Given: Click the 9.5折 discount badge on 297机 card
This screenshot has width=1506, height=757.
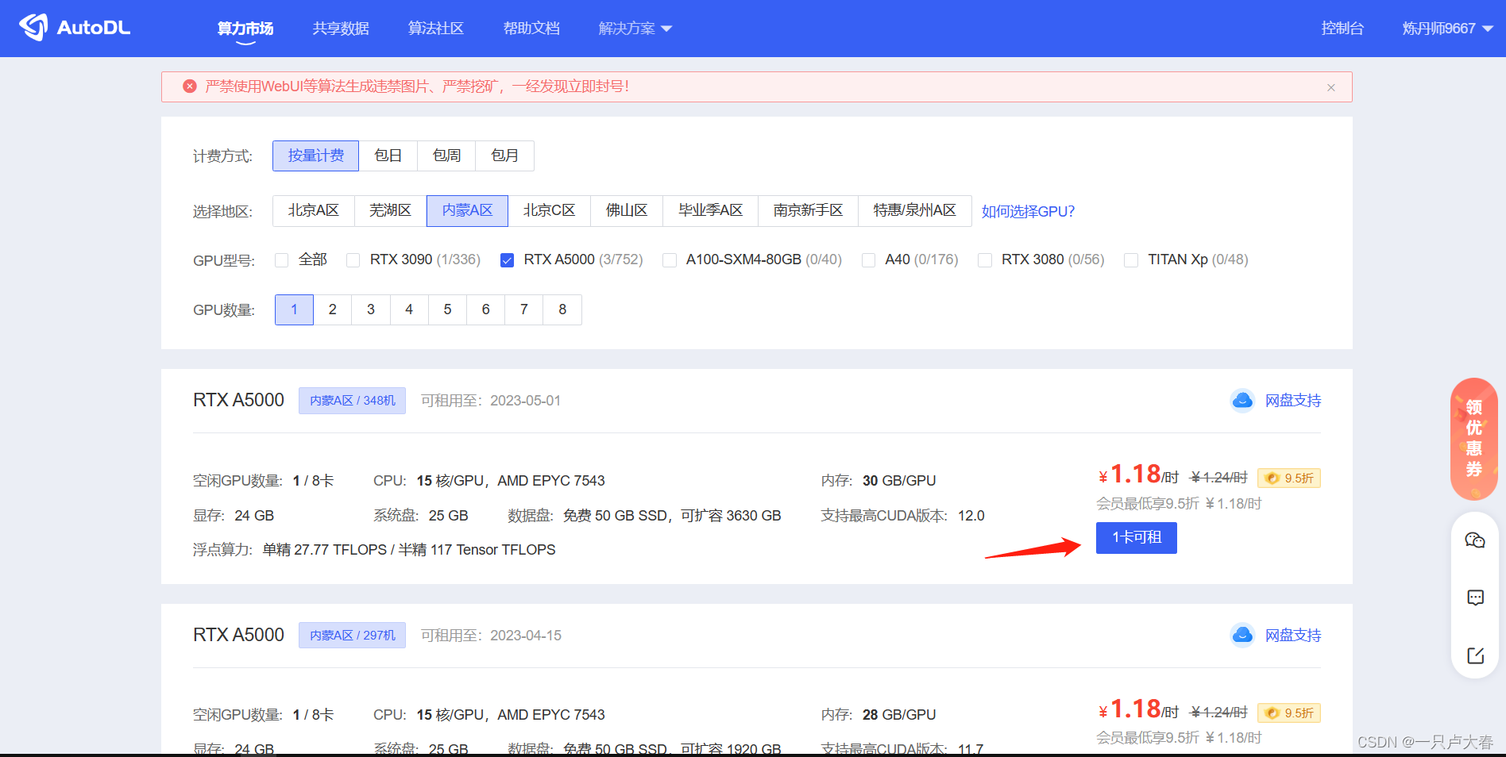Looking at the screenshot, I should 1289,713.
